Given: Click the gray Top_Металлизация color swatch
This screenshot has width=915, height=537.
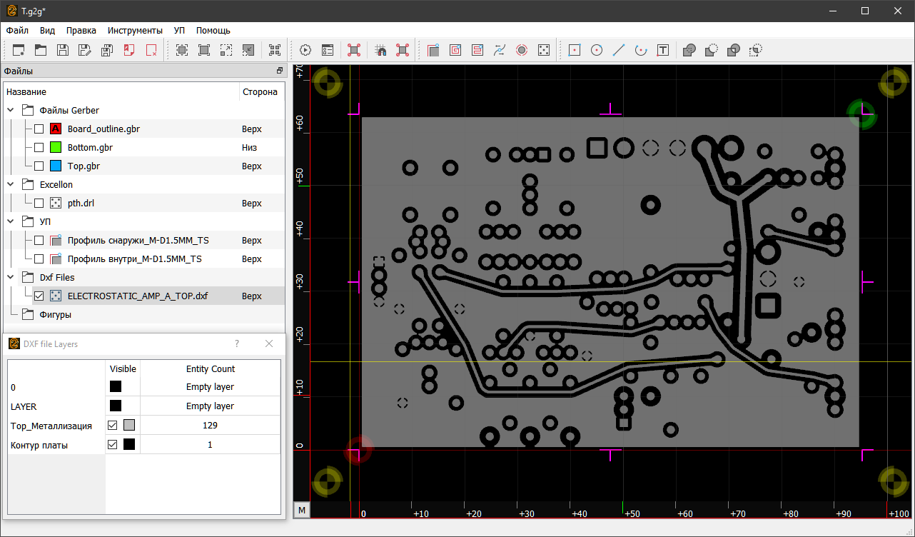Looking at the screenshot, I should coord(128,426).
